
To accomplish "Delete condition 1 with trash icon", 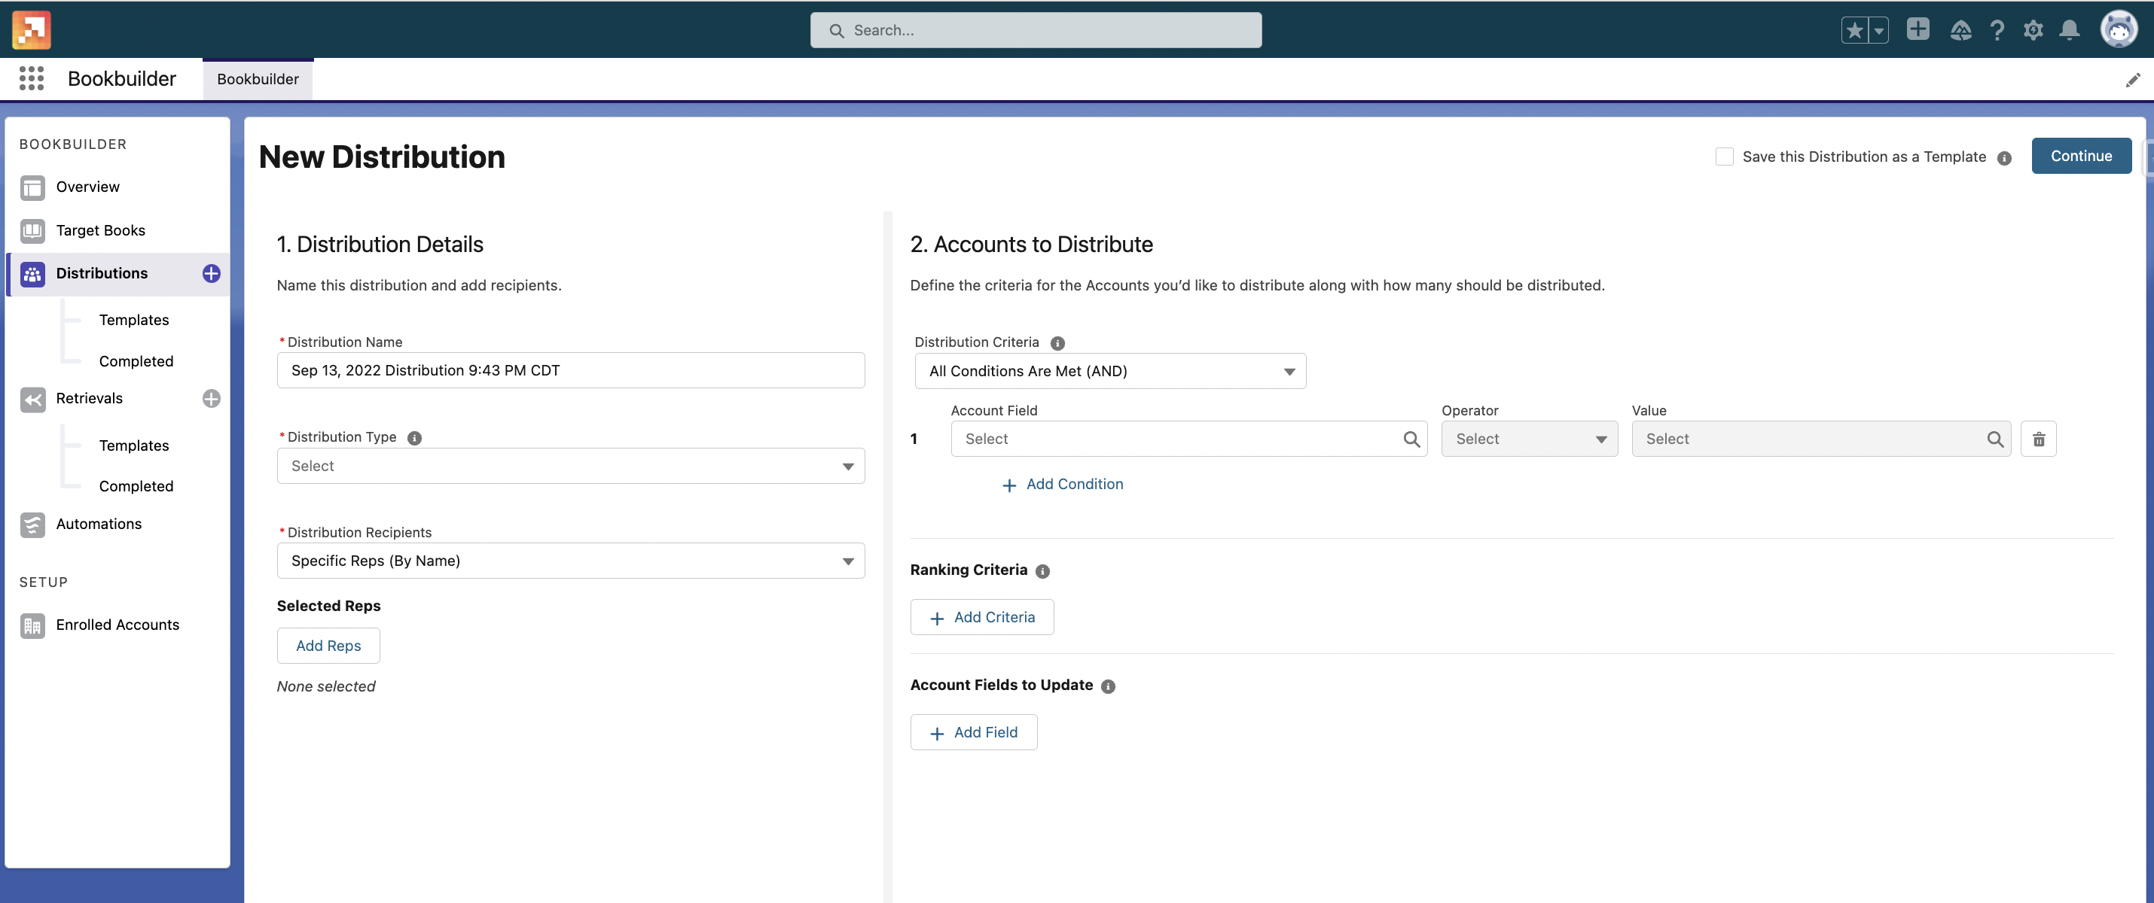I will point(2039,439).
